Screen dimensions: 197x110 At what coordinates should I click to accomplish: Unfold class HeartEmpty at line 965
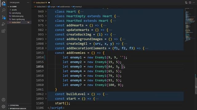(46, 16)
